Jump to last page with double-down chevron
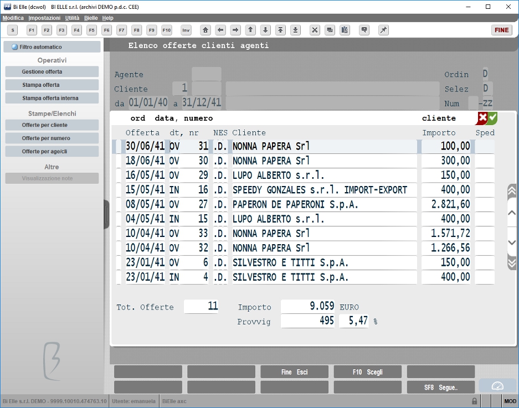 click(x=511, y=263)
